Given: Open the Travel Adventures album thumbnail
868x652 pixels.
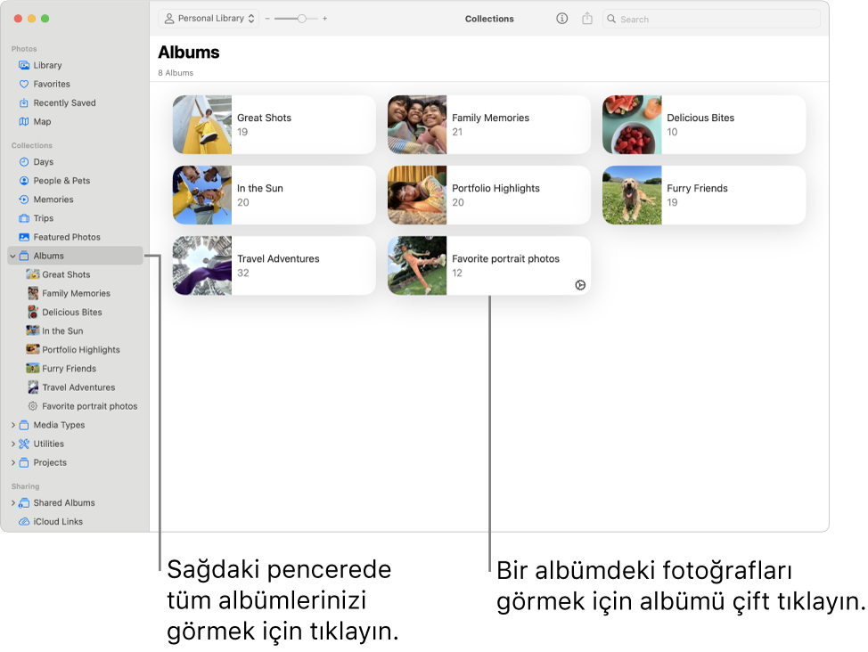Looking at the screenshot, I should point(202,265).
